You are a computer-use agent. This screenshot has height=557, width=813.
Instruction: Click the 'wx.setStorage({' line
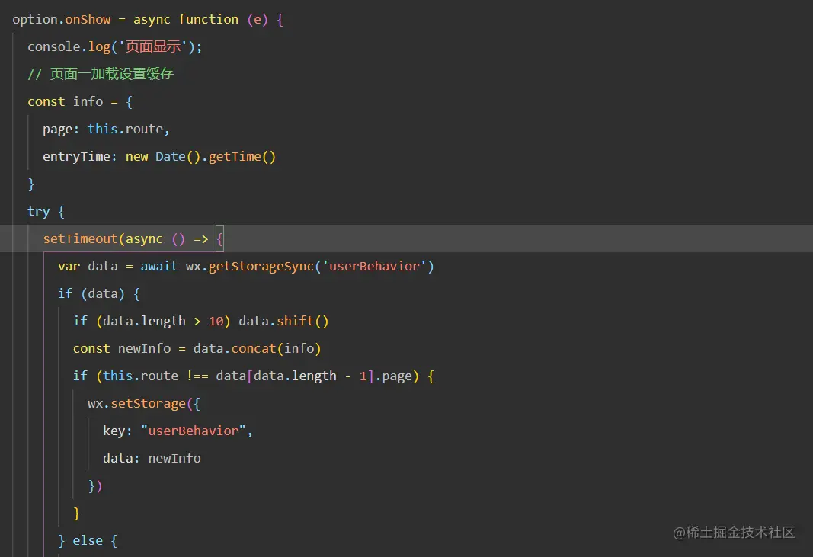point(143,404)
